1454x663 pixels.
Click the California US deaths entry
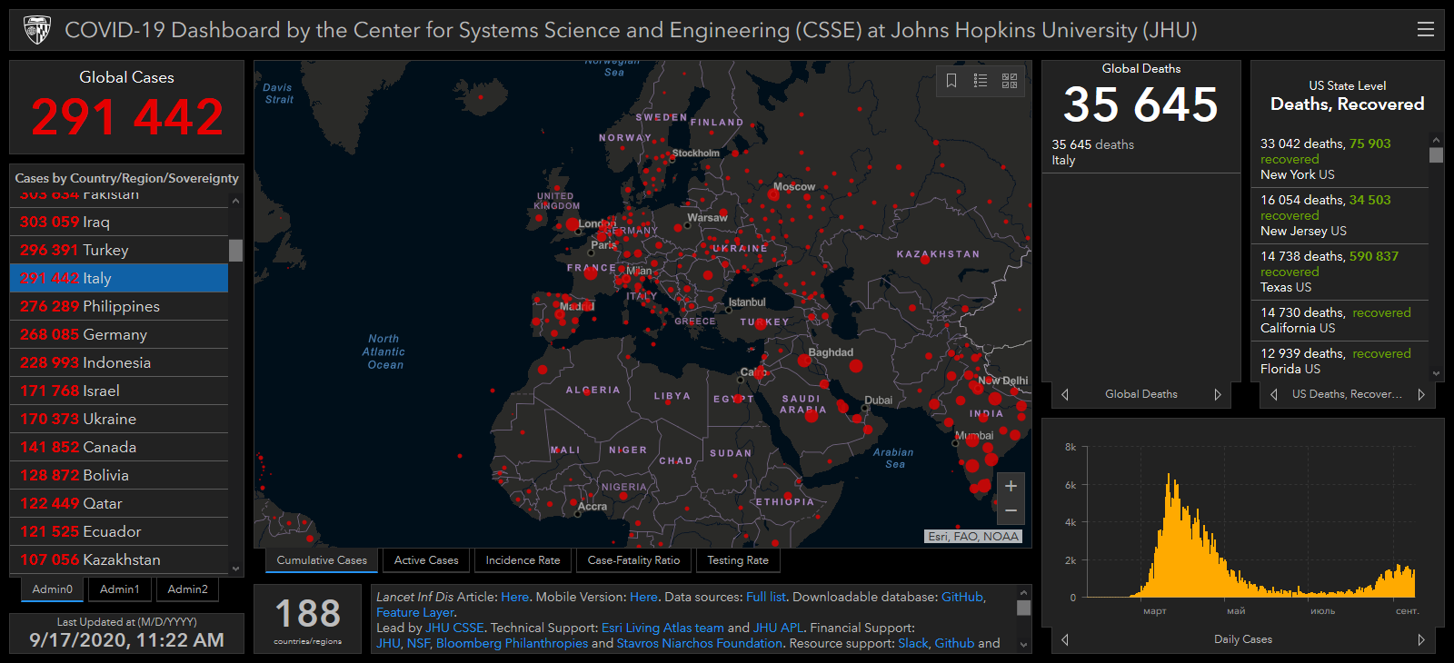pos(1339,320)
